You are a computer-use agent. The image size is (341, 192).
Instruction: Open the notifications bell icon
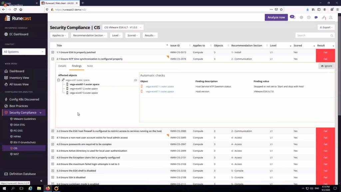click(x=293, y=17)
